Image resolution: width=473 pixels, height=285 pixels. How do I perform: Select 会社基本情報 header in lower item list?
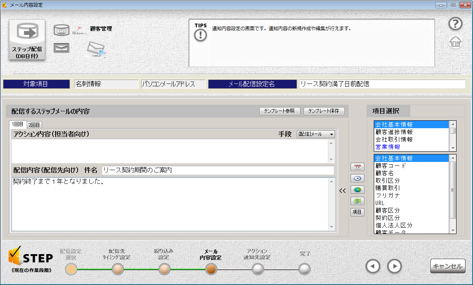[x=411, y=158]
